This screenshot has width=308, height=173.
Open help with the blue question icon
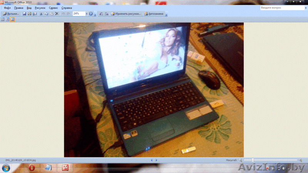91,14
